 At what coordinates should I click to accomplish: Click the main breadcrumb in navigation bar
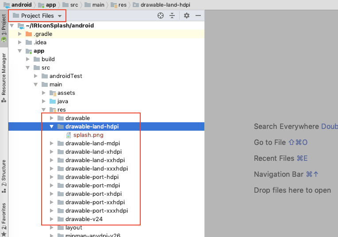point(94,5)
